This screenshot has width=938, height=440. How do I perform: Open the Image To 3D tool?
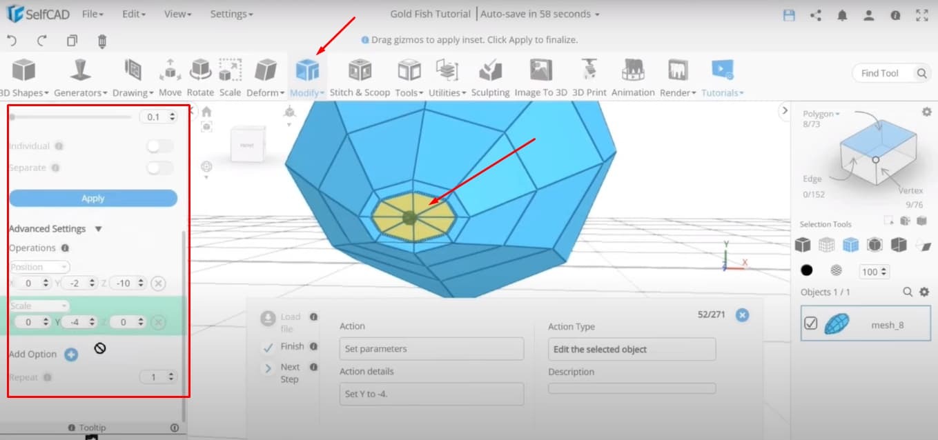tap(540, 76)
